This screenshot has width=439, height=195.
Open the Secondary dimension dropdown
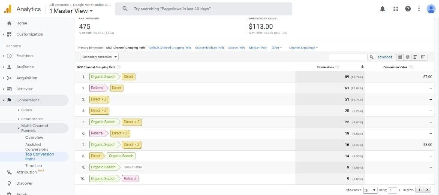(x=99, y=57)
